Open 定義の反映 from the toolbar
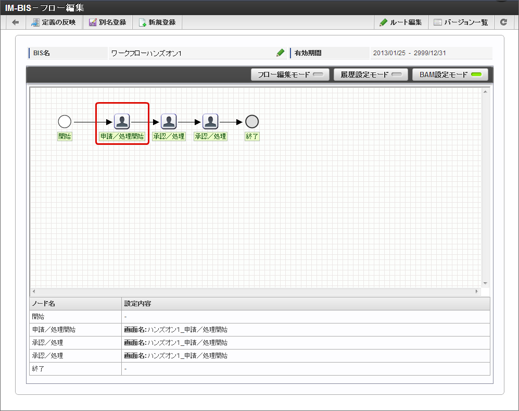The height and width of the screenshot is (411, 519). (x=54, y=22)
